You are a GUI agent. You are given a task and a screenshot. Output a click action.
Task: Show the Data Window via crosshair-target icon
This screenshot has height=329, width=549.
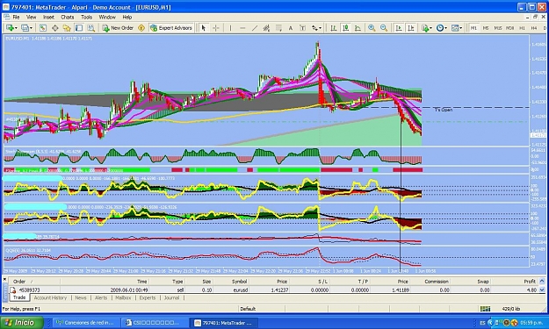(55, 28)
